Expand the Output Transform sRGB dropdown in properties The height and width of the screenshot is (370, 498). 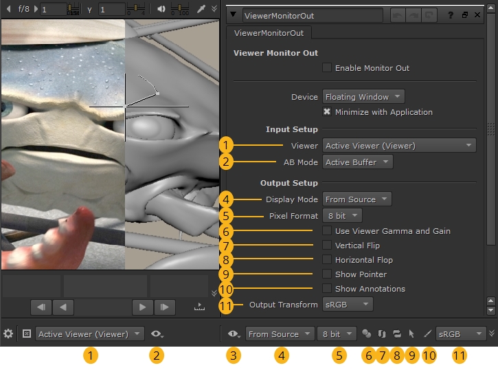(x=348, y=304)
